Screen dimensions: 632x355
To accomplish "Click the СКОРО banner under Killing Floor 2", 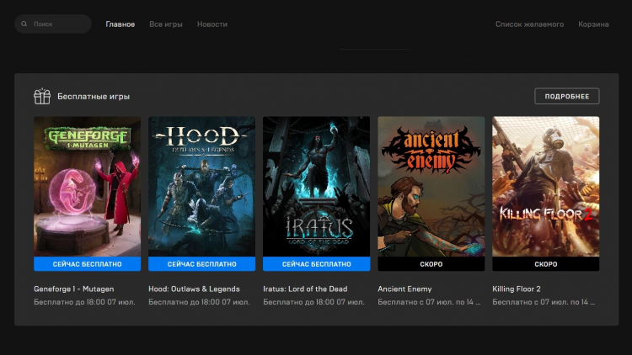I will (x=545, y=264).
